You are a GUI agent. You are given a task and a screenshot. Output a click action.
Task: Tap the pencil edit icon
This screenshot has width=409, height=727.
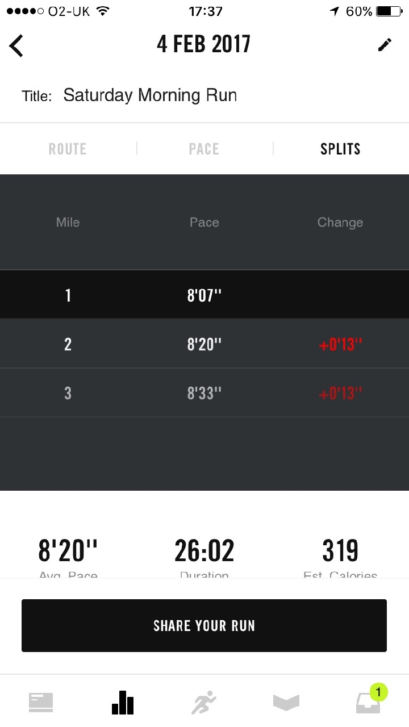(385, 45)
